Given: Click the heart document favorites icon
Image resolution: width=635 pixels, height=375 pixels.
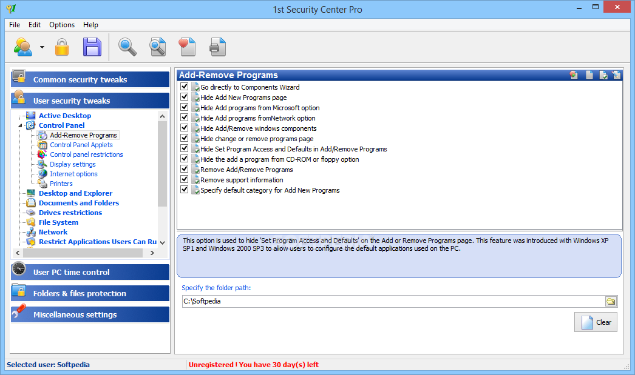Looking at the screenshot, I should (x=187, y=47).
